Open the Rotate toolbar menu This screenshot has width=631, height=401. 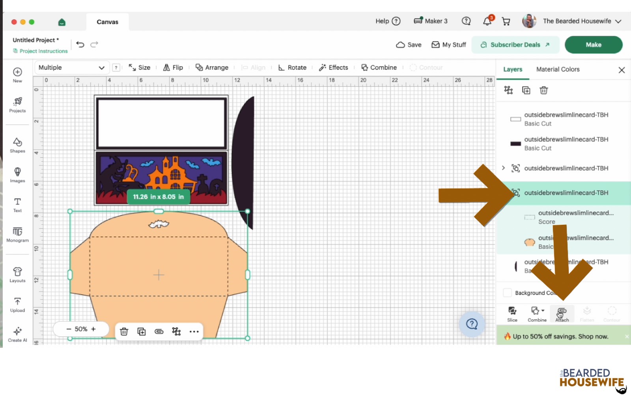point(292,67)
